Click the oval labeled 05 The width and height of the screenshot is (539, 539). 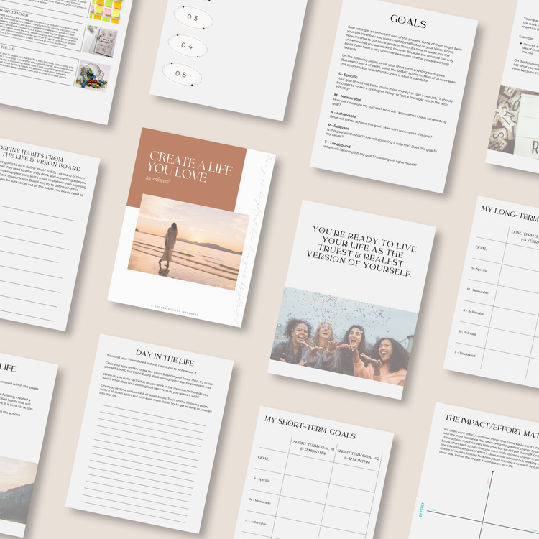(180, 73)
